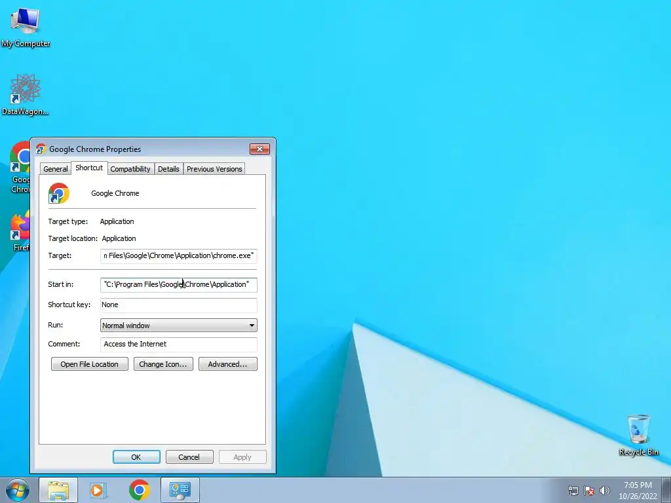Click the Comment field
This screenshot has height=503, width=671.
(x=178, y=345)
